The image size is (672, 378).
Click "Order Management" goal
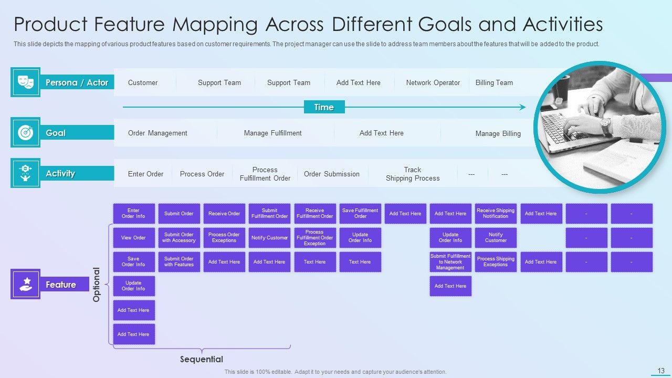coord(157,133)
